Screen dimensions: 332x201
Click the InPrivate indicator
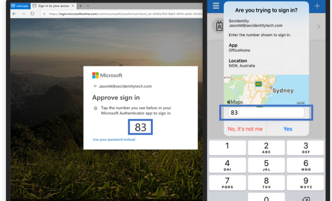(x=20, y=6)
